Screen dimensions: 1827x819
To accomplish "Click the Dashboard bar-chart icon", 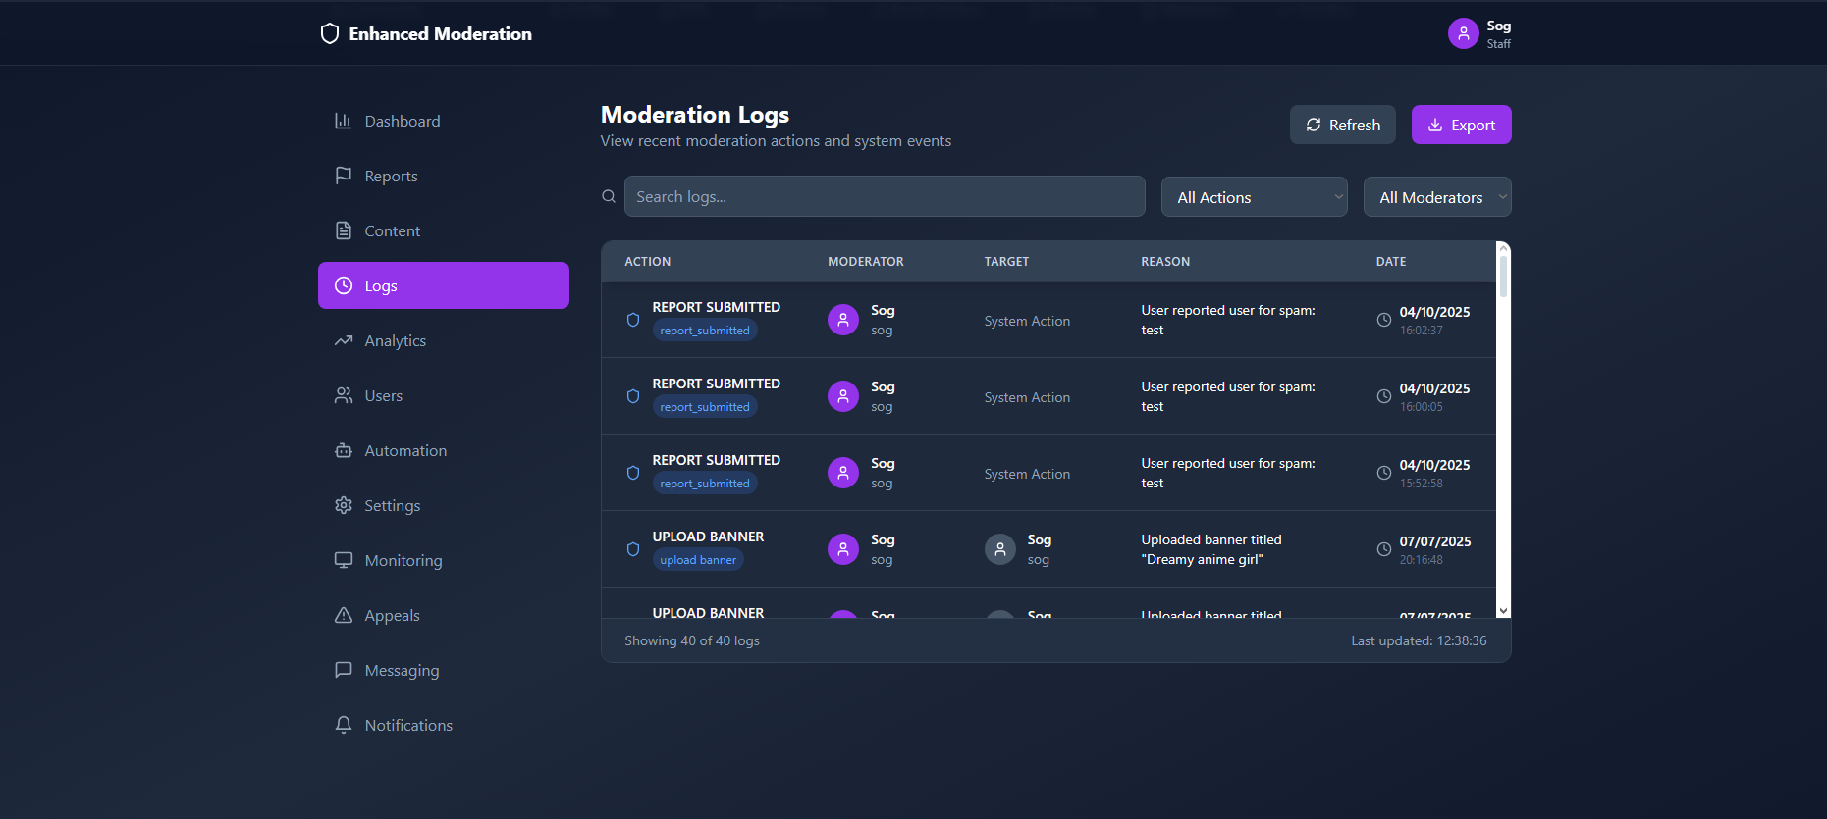I will coord(344,121).
